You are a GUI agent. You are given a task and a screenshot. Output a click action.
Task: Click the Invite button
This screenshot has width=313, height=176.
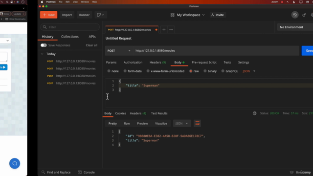coord(218,15)
